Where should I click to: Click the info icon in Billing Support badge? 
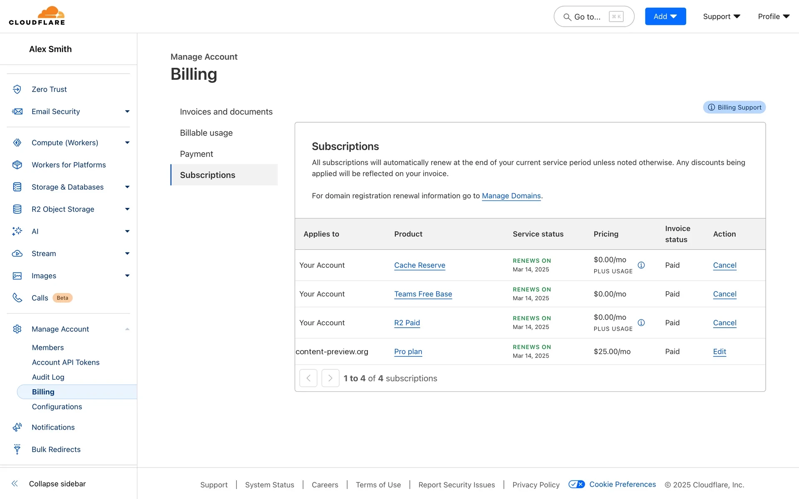tap(712, 107)
